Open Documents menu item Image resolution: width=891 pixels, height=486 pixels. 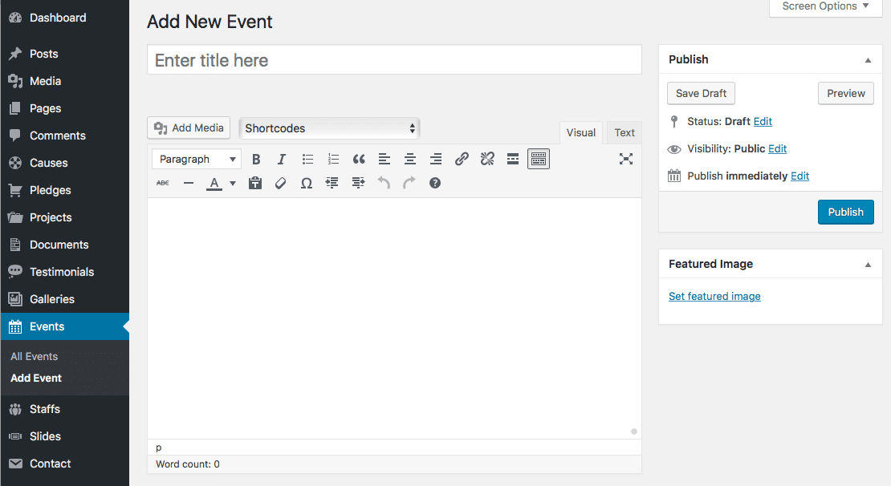[x=65, y=245]
